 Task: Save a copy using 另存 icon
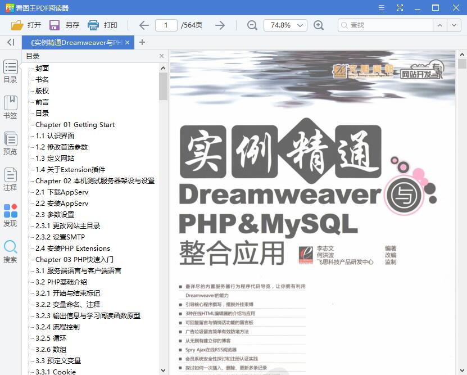(54, 25)
